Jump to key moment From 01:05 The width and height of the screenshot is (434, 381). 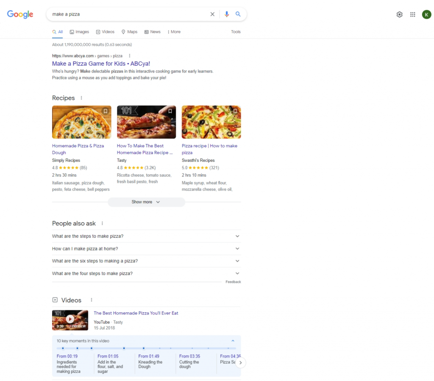tap(111, 364)
